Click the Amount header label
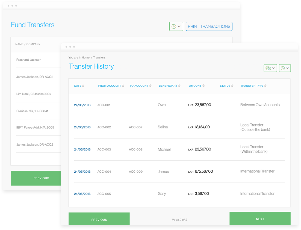 point(195,86)
